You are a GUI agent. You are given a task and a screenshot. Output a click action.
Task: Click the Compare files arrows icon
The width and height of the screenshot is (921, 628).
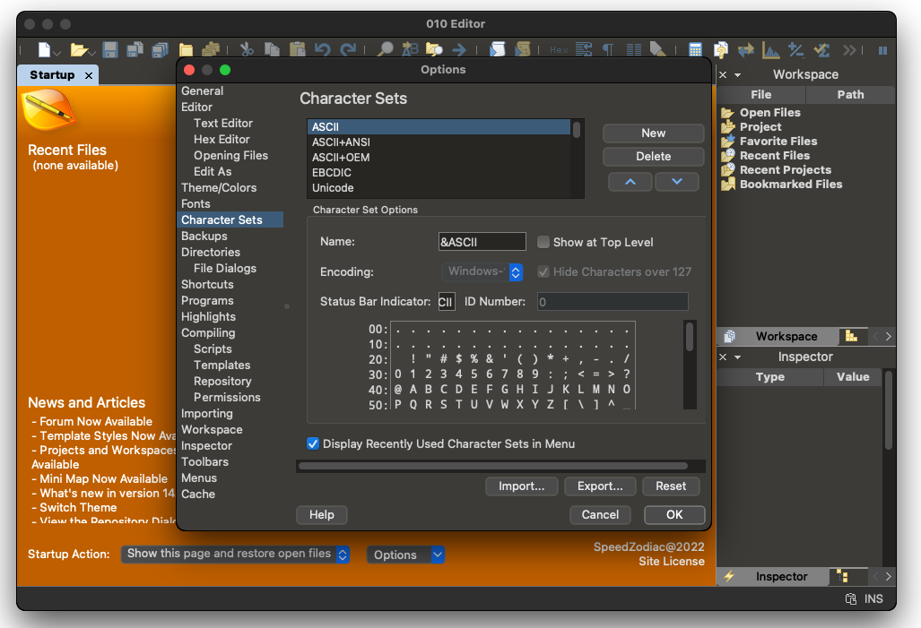click(x=745, y=50)
